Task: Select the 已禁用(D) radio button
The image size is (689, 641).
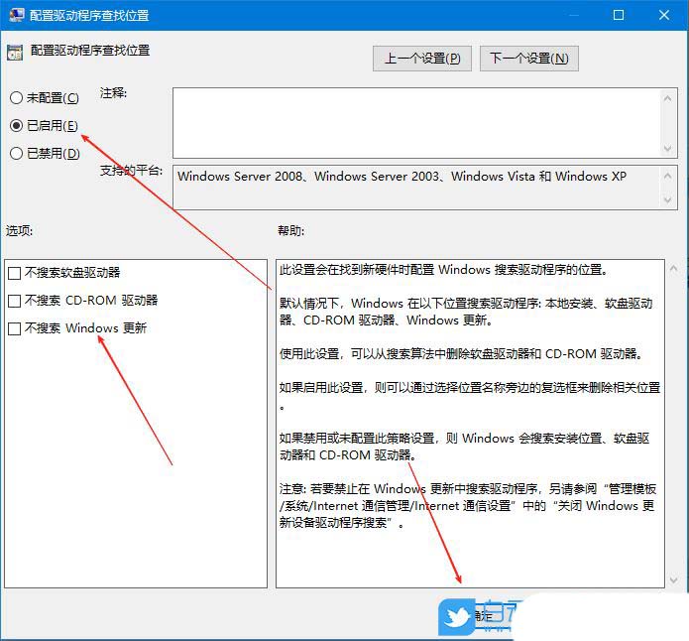Action: 16,154
